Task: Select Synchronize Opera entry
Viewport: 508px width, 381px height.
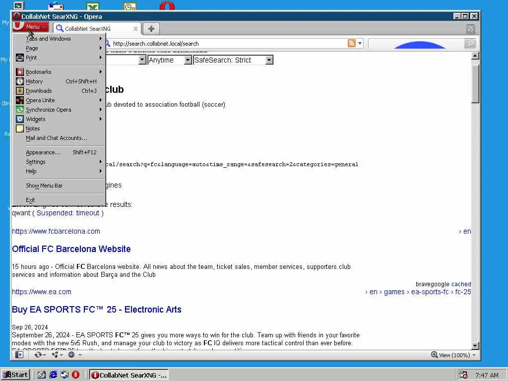Action: (60, 109)
